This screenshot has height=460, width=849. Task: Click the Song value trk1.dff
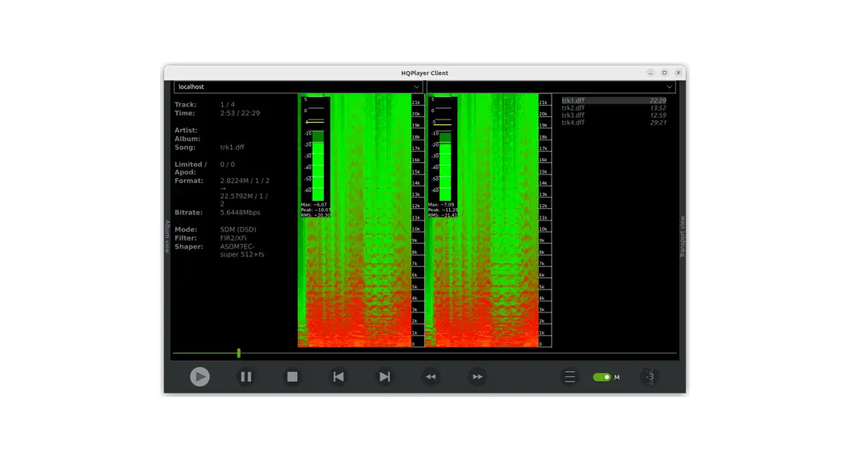pos(233,147)
